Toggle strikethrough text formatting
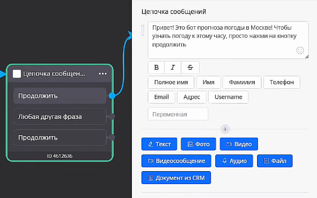Image resolution: width=317 pixels, height=198 pixels. point(190,67)
